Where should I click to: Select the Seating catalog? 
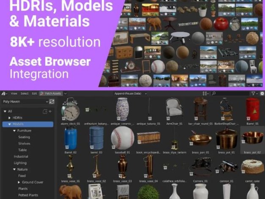coord(24,137)
